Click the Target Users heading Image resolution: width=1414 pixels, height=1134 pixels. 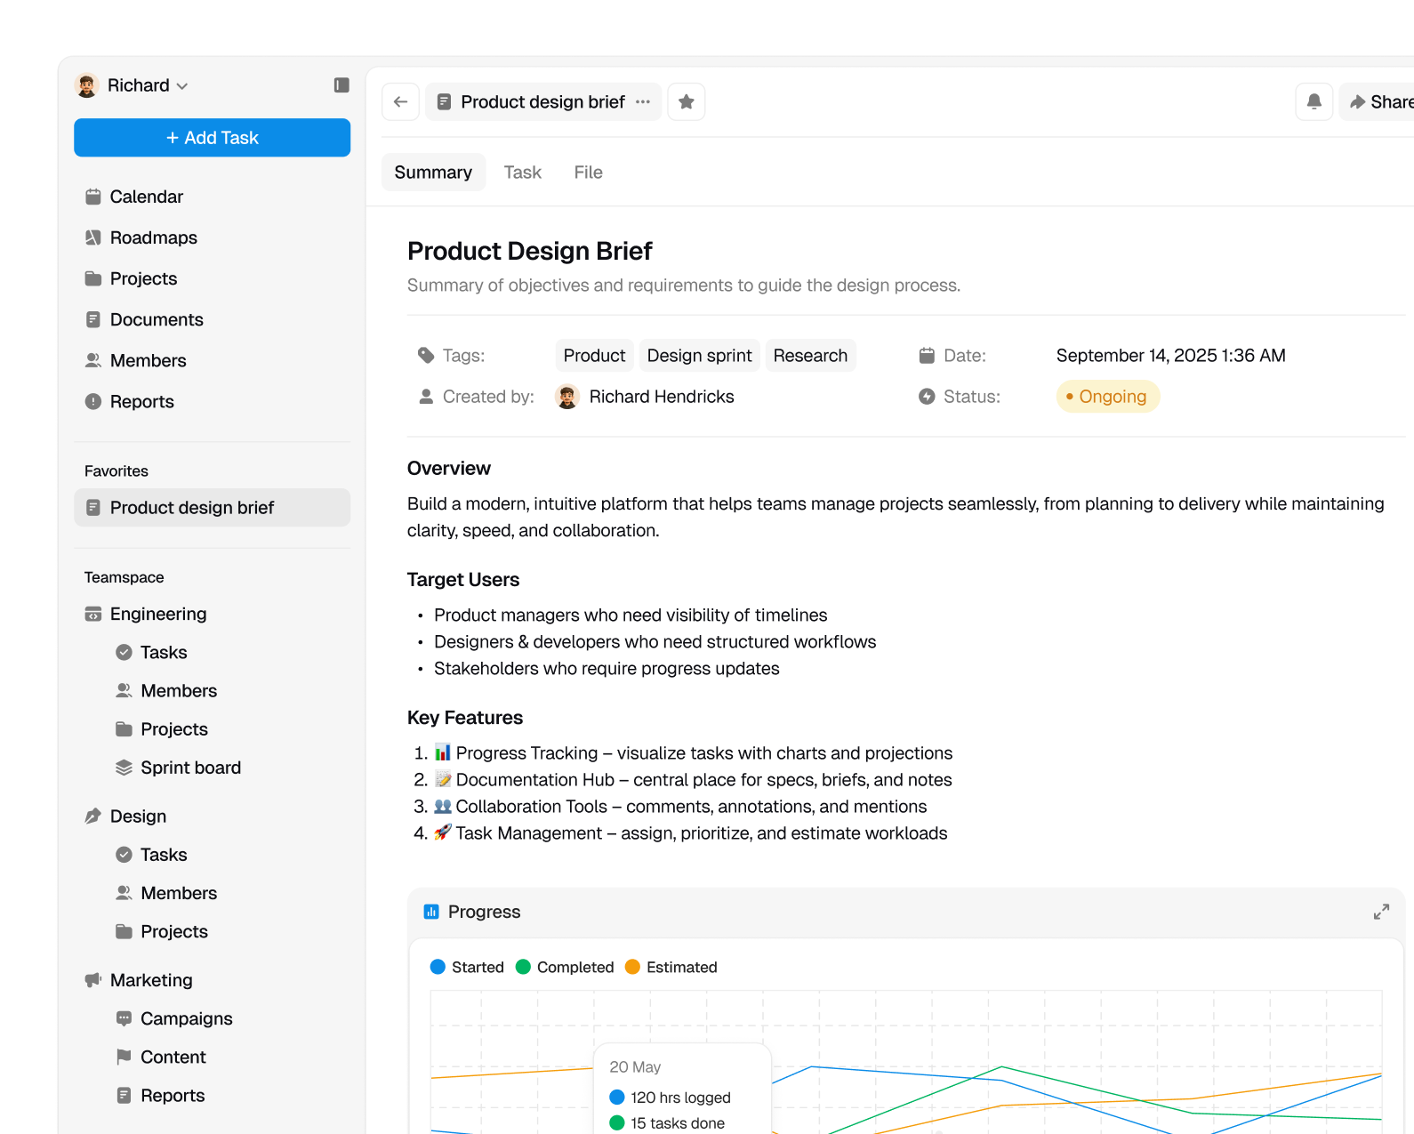463,580
